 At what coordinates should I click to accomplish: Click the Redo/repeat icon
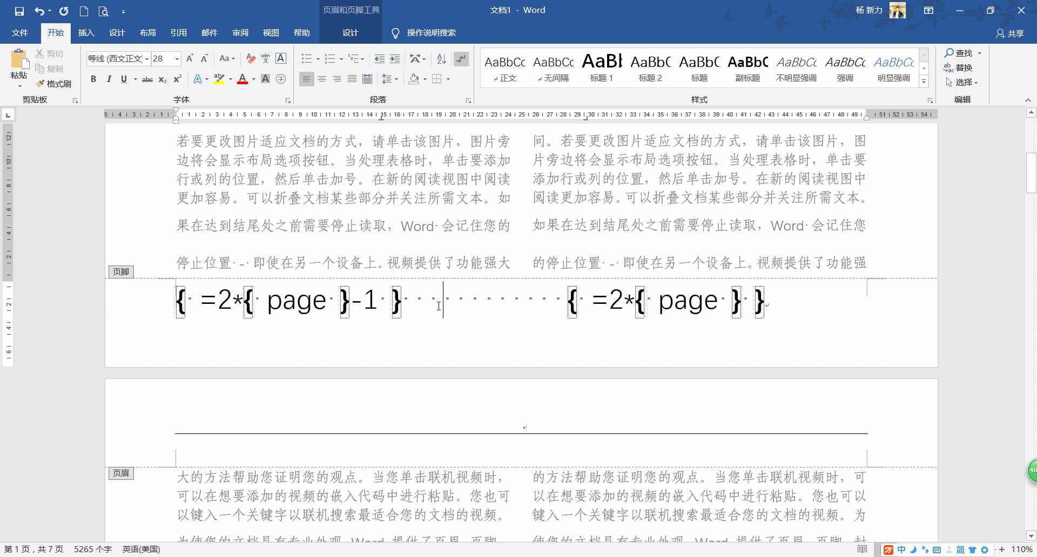pyautogui.click(x=64, y=11)
